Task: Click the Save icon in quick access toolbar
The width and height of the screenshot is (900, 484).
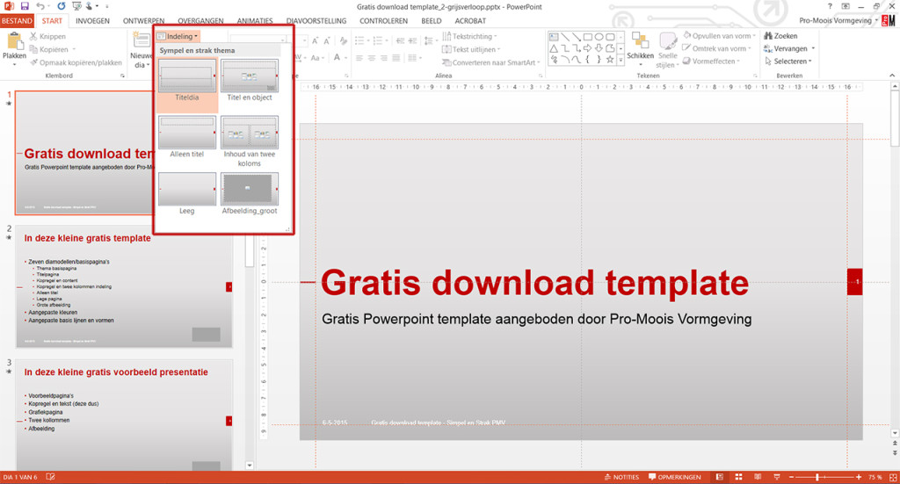Action: click(x=25, y=6)
